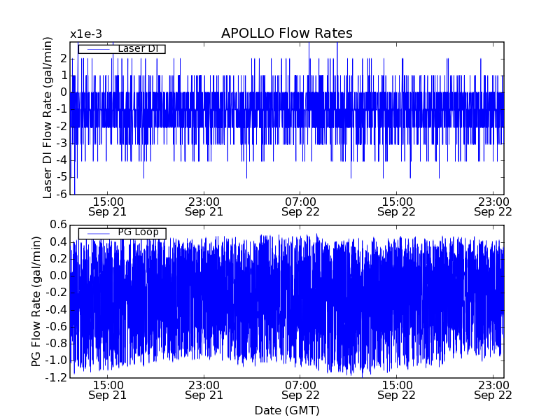Click the bottom plot 07:00 Sep 22 tick label
Viewport: 560px width, 420px height.
(x=300, y=391)
